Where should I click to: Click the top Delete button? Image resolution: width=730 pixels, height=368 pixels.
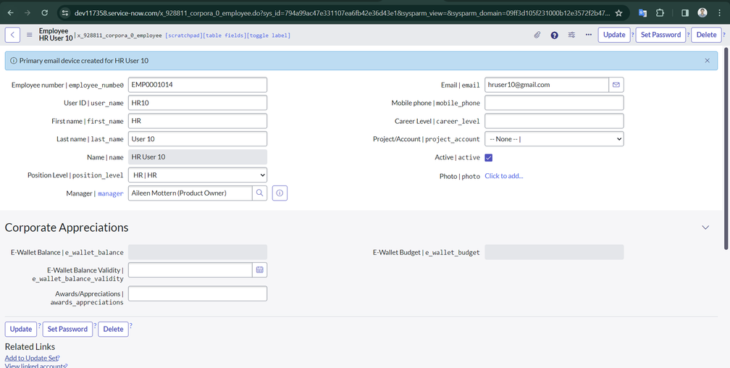click(706, 35)
